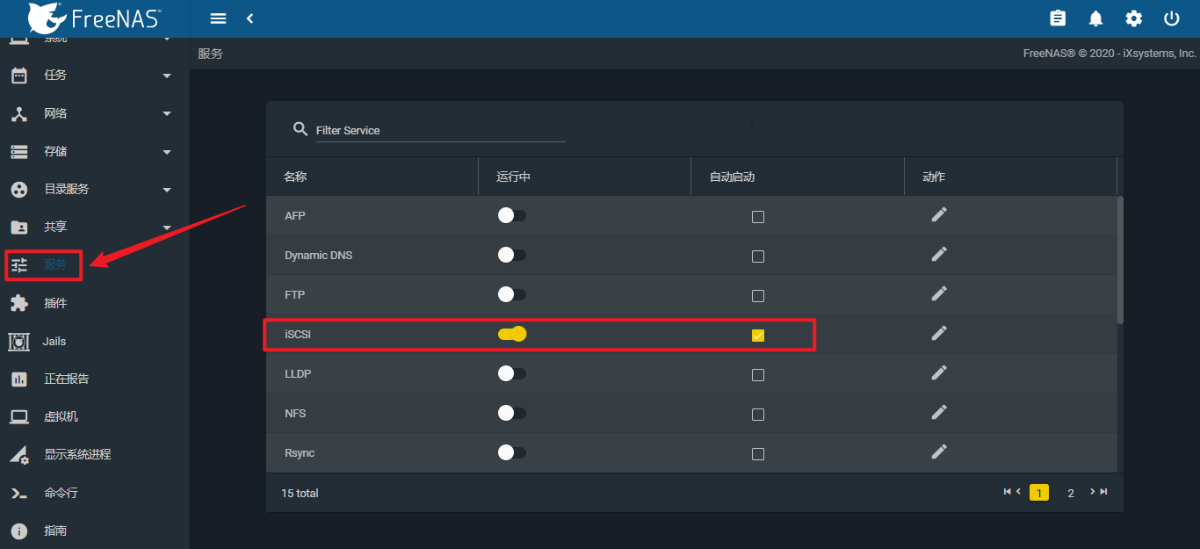The height and width of the screenshot is (549, 1200).
Task: Check FTP auto-start checkbox
Action: (758, 296)
